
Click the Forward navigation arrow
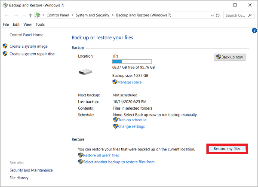tap(15, 15)
